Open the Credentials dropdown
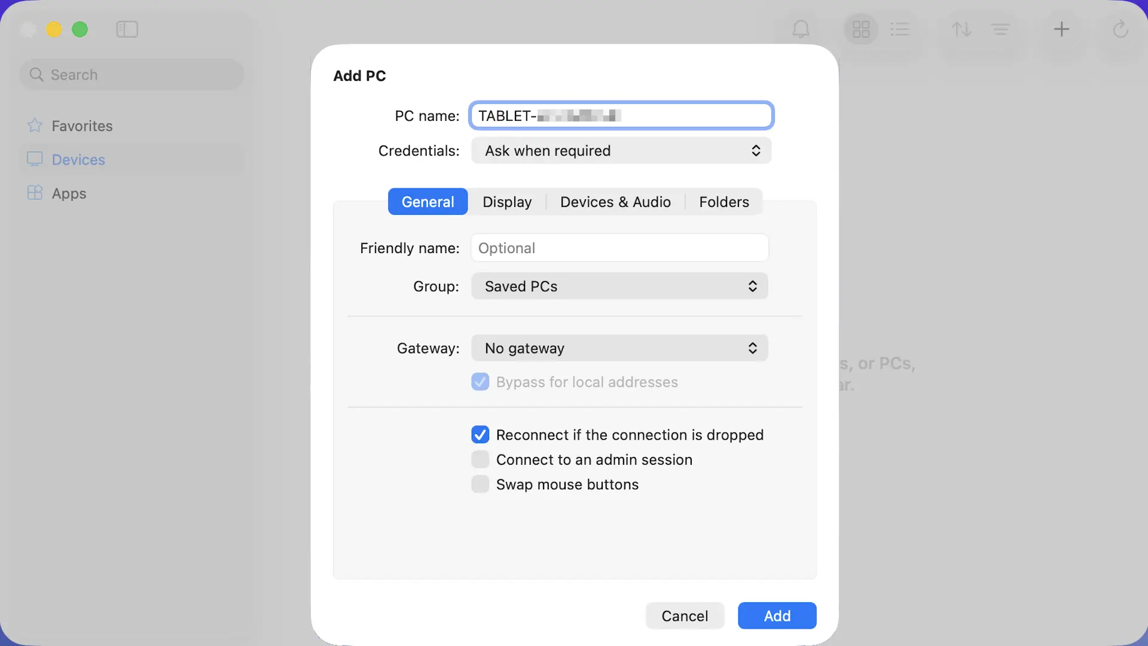 [621, 151]
